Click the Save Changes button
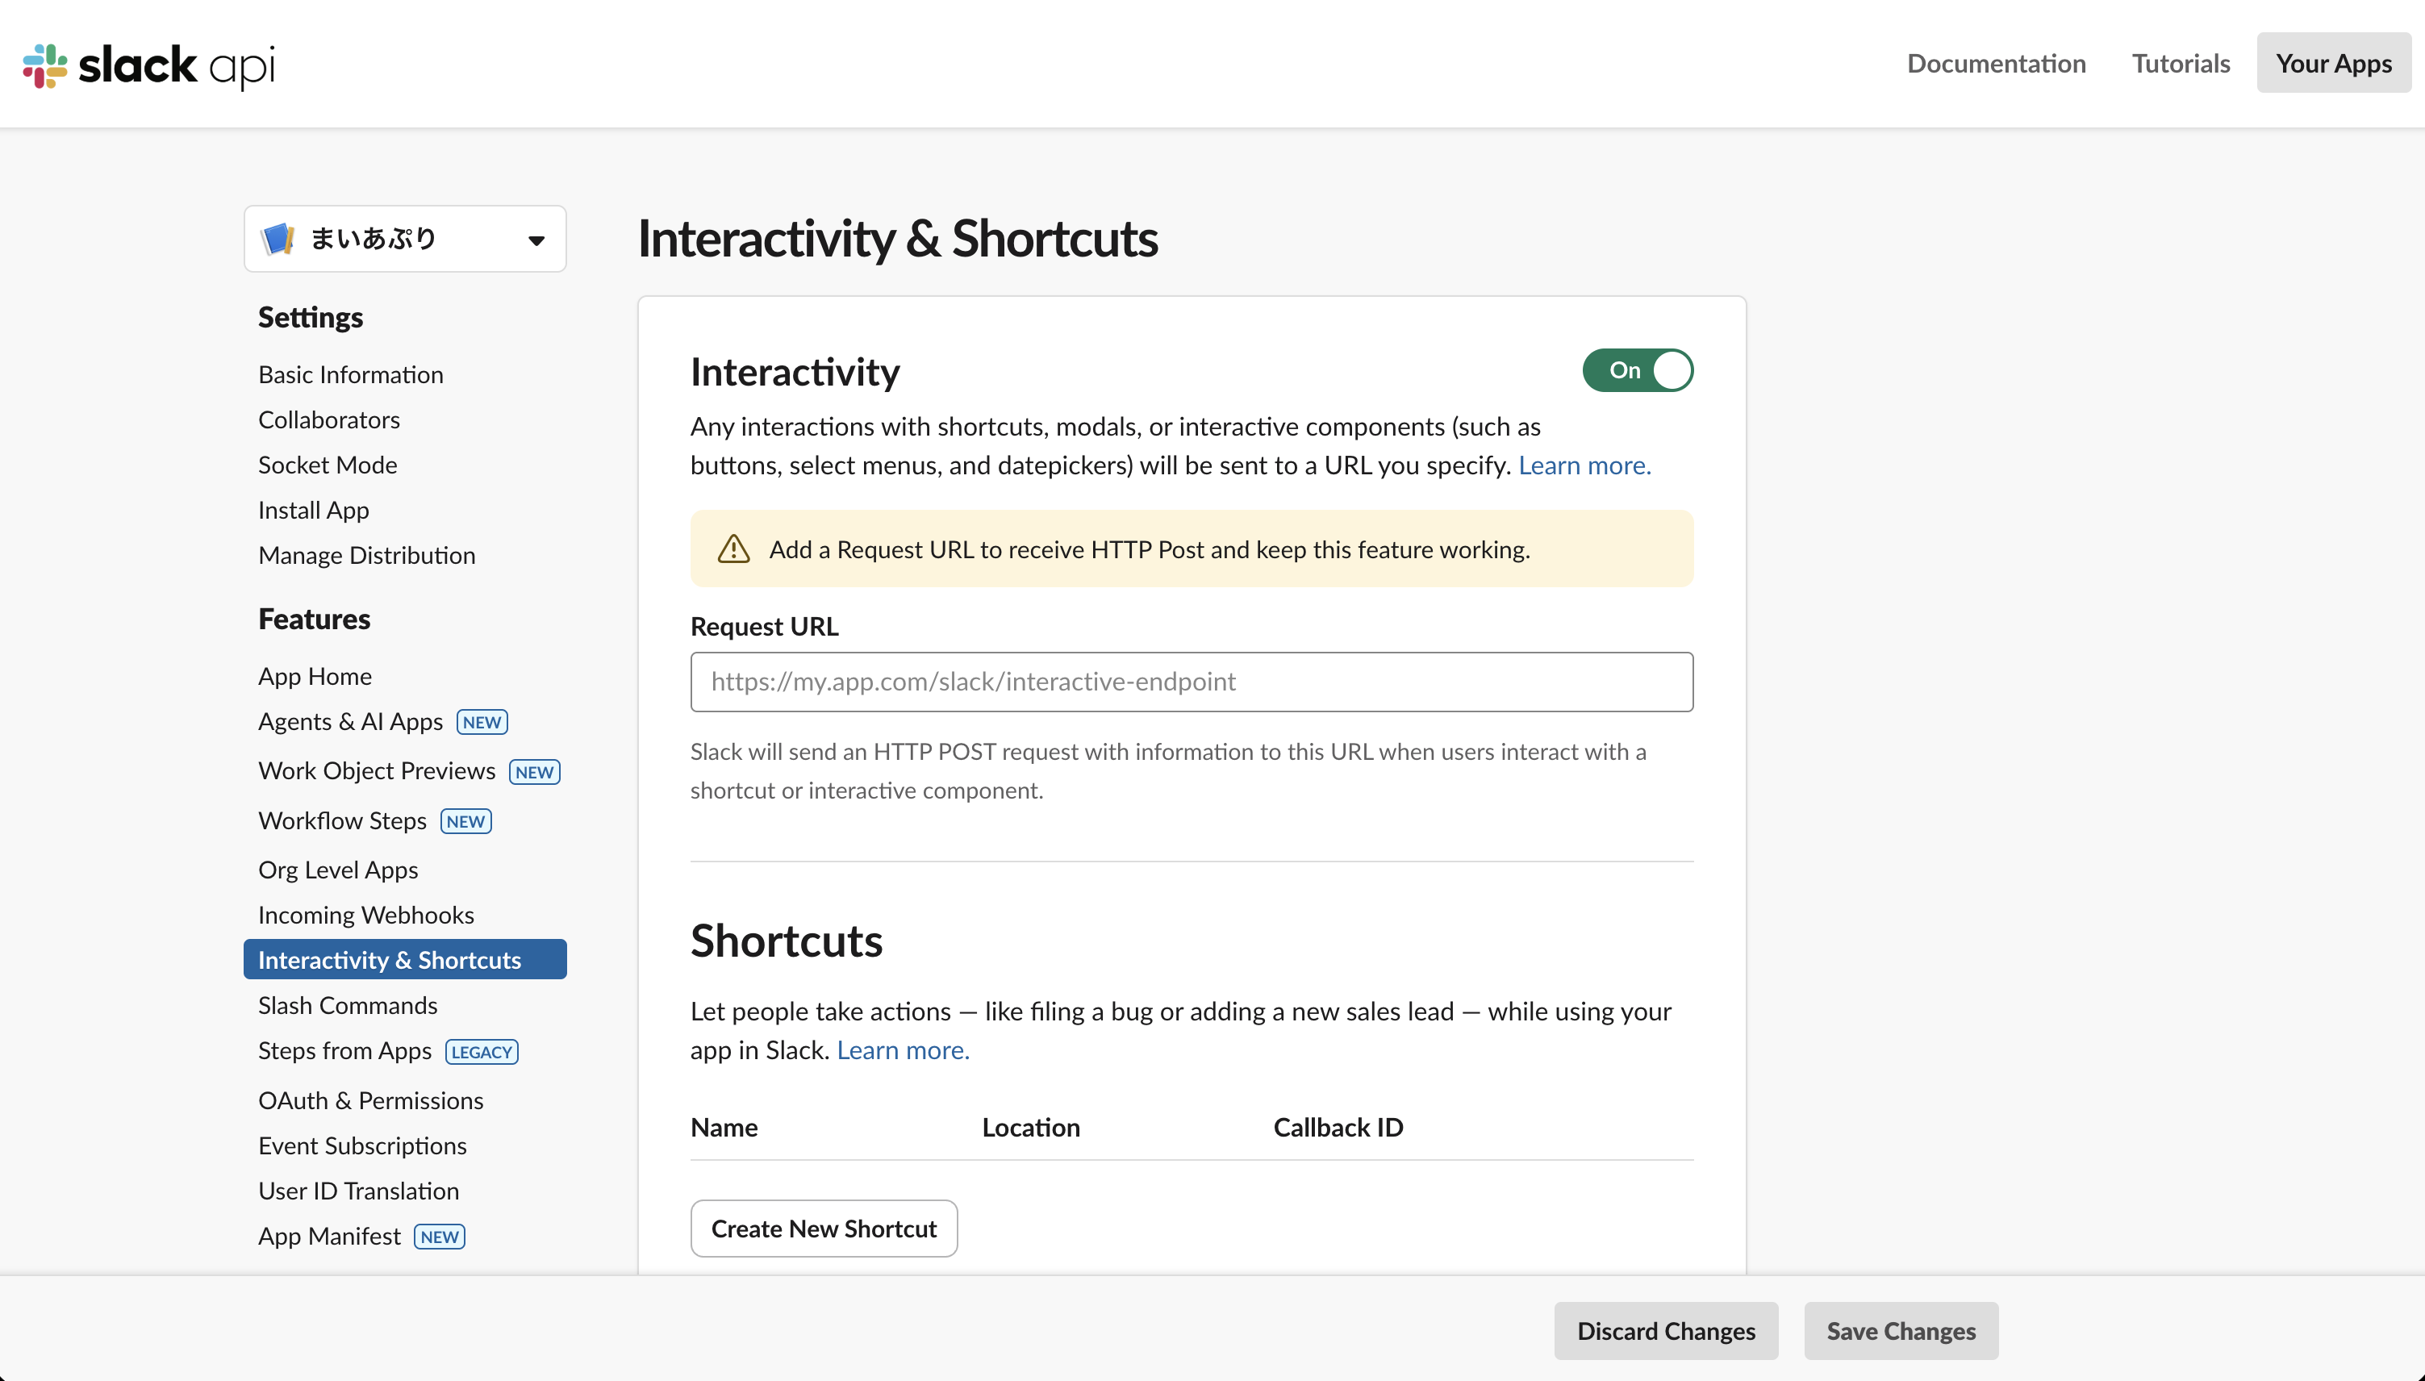Viewport: 2425px width, 1381px height. click(1900, 1330)
